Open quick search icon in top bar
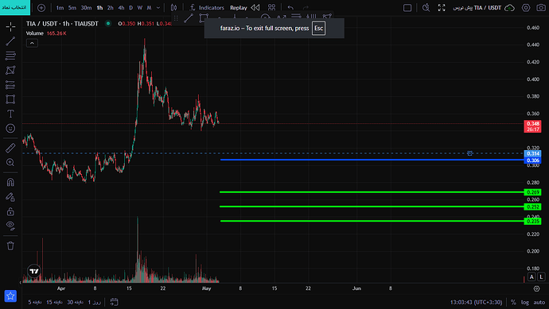 [x=426, y=8]
